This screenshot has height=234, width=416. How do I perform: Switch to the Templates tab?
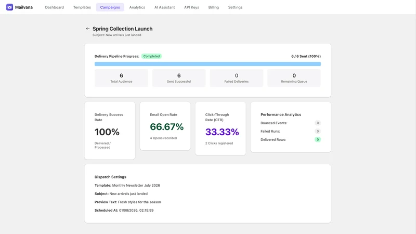tap(82, 7)
